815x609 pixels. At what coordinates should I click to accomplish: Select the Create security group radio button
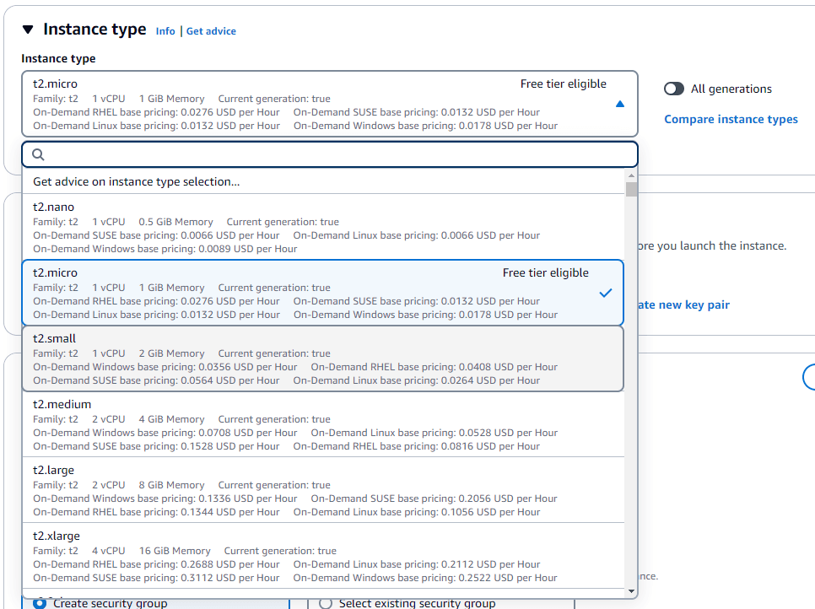(x=41, y=601)
